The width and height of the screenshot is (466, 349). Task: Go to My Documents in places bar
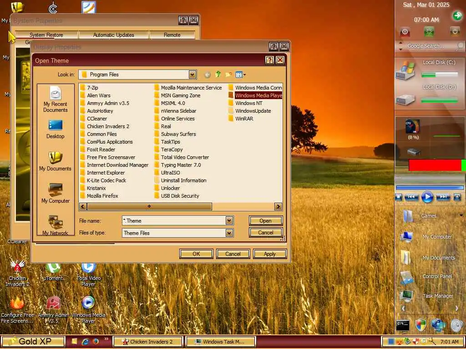[55, 161]
